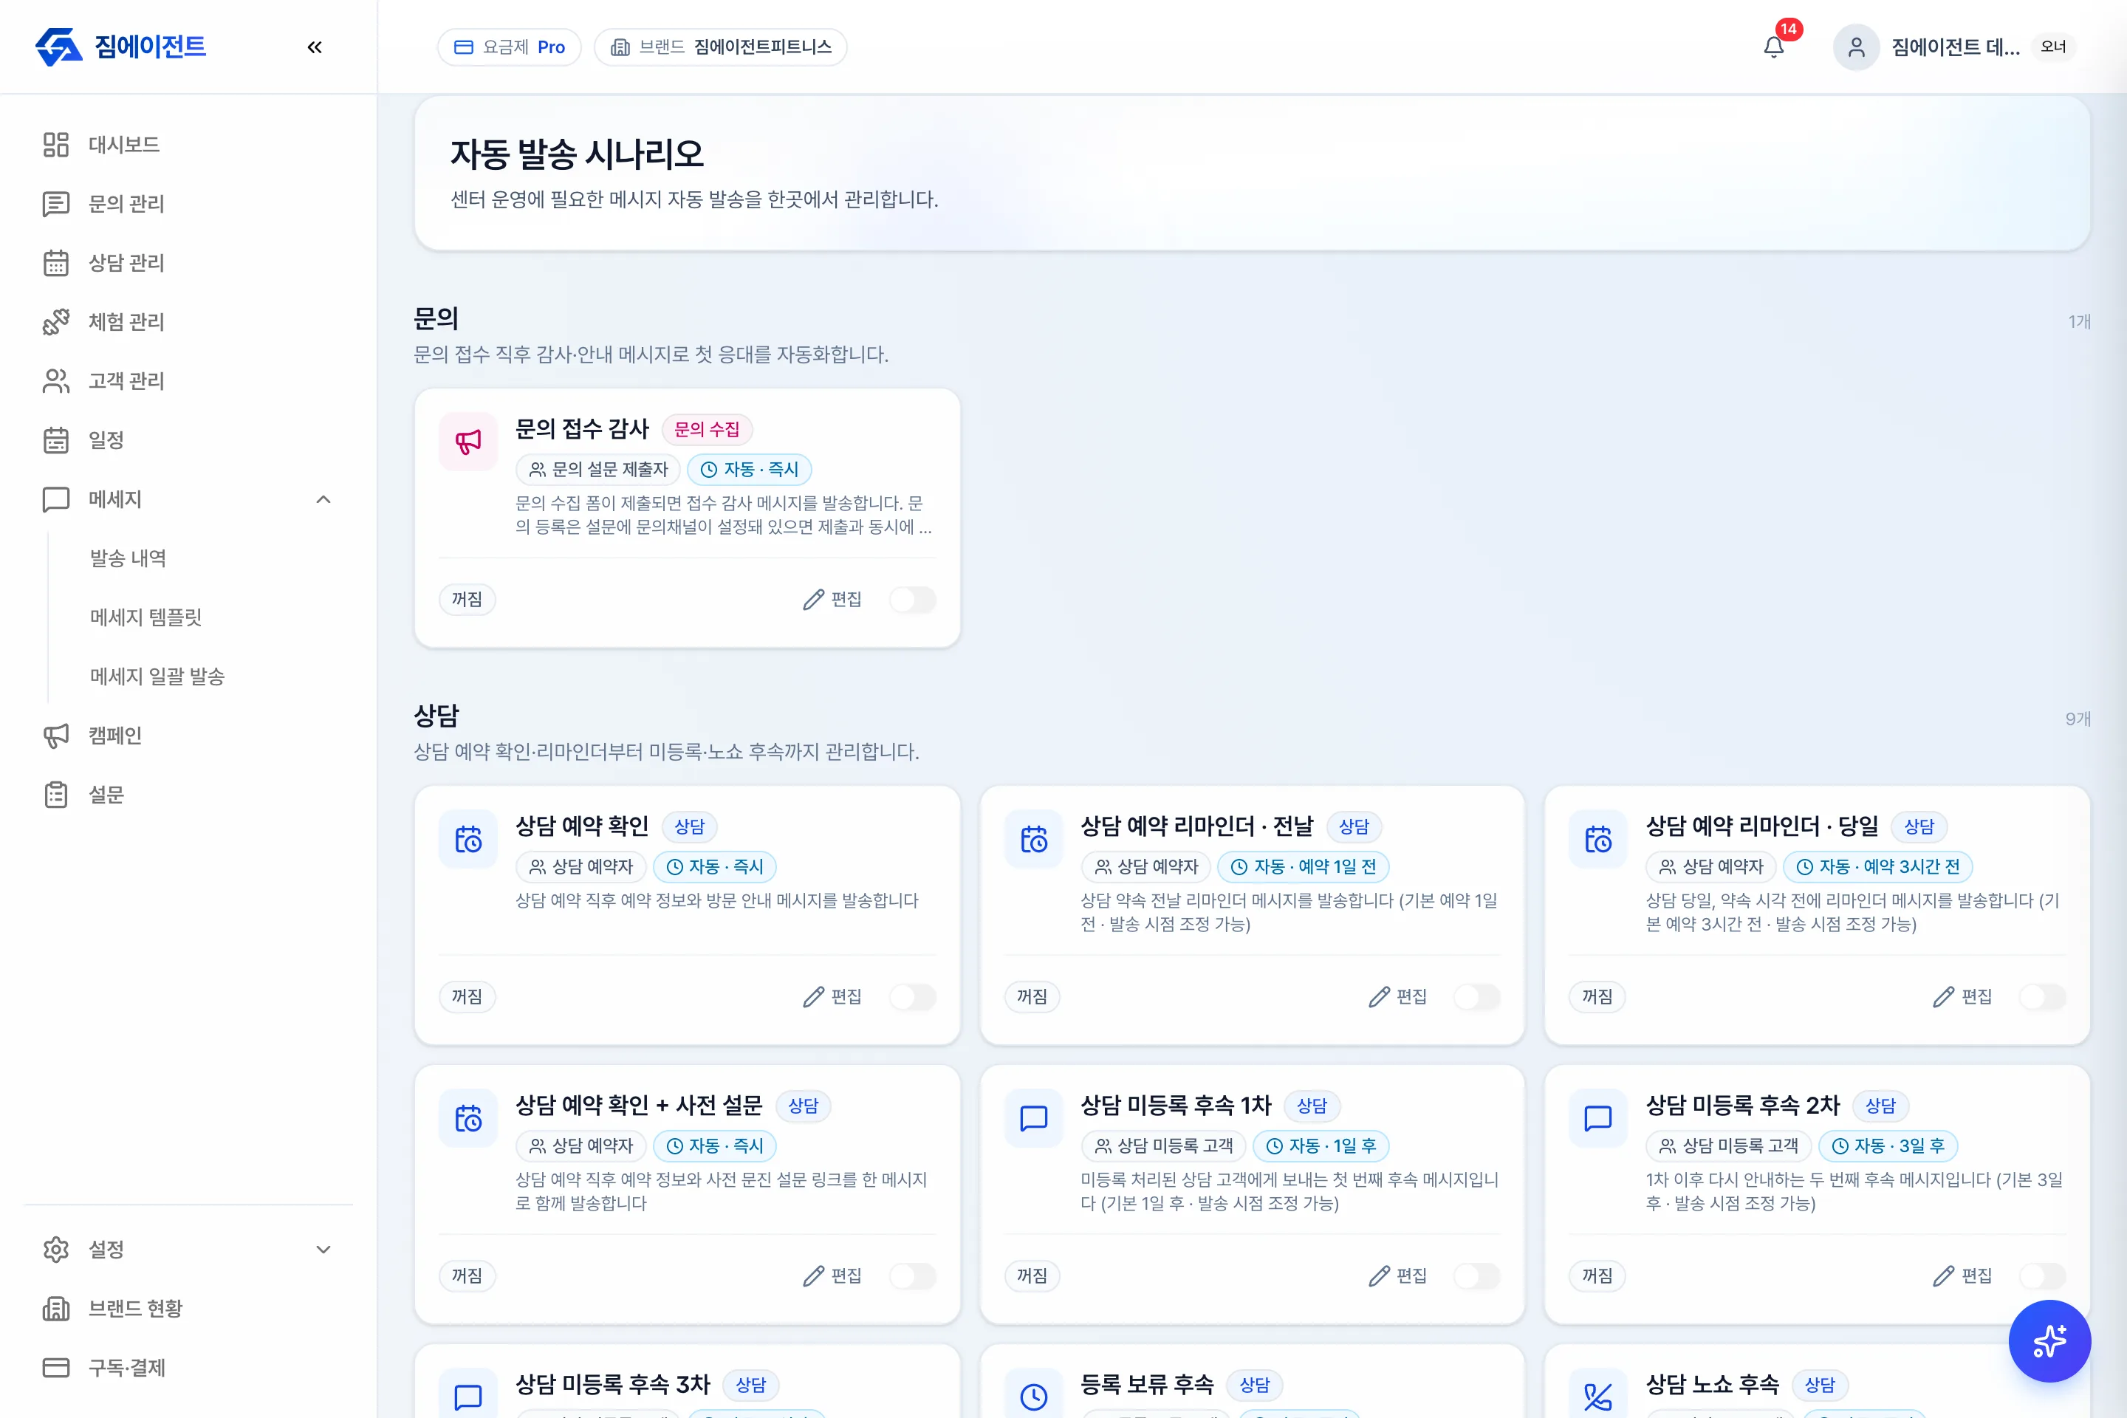Click the 캠페인 megaphone icon in sidebar
Viewport: 2127px width, 1418px height.
(56, 736)
